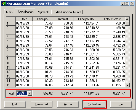Click the date cell 02/19/99
Image resolution: width=136 pixels, height=110 pixels.
click(x=24, y=23)
